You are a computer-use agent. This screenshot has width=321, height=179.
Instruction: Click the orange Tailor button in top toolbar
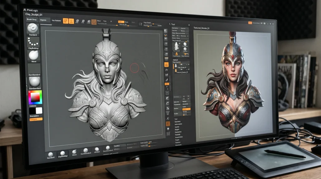[x=121, y=22]
